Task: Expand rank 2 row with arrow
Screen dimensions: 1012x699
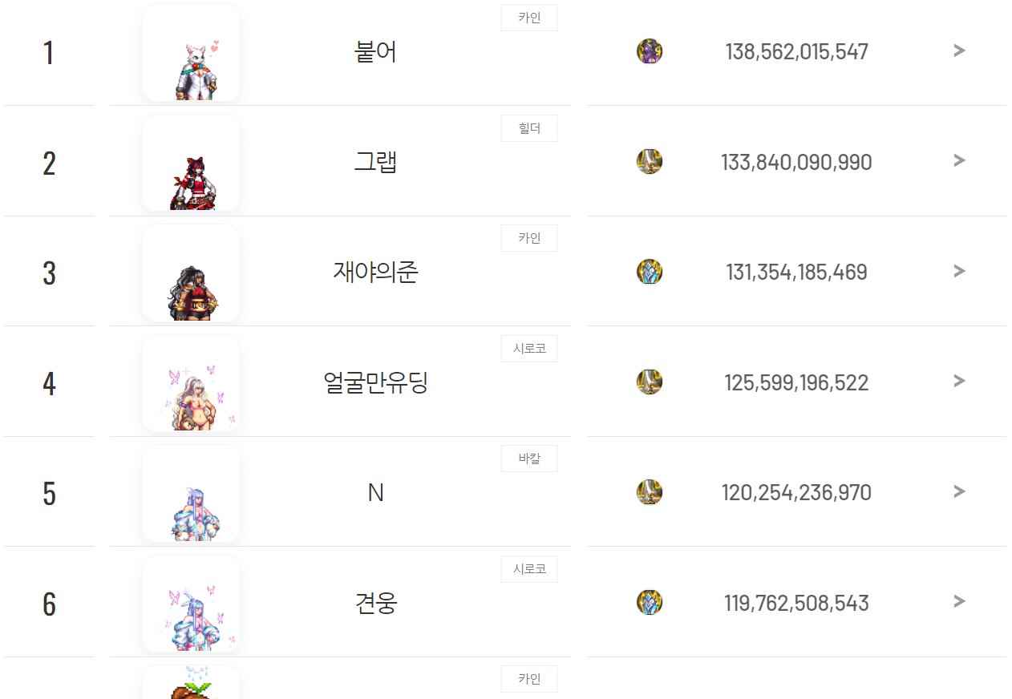Action: tap(959, 160)
